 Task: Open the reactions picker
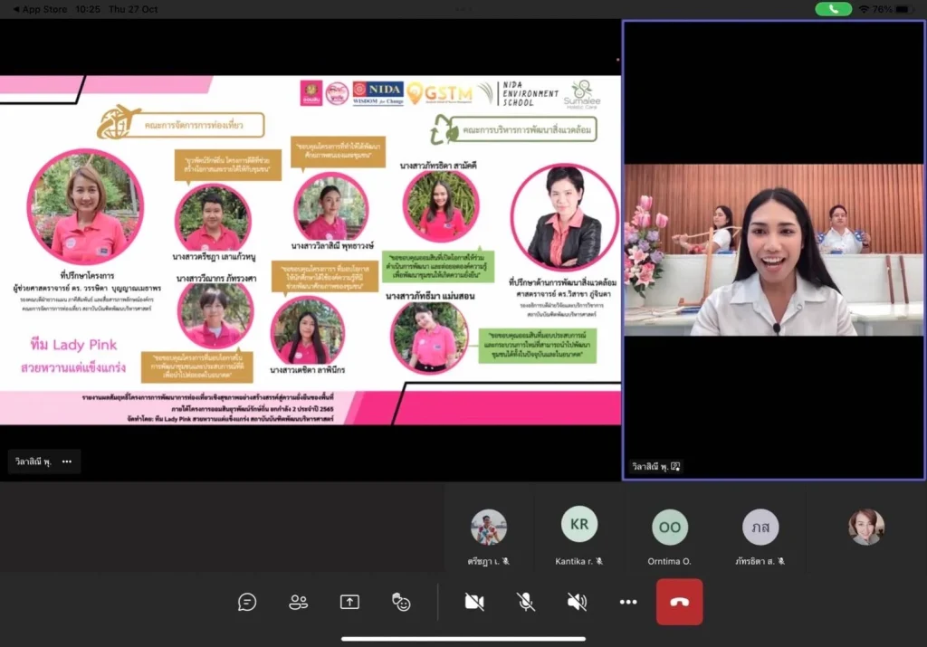tap(401, 602)
